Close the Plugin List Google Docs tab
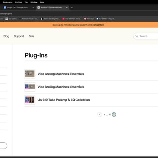158x158 pixels. pos(33,8)
